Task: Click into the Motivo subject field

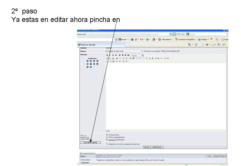Action: 123,51
